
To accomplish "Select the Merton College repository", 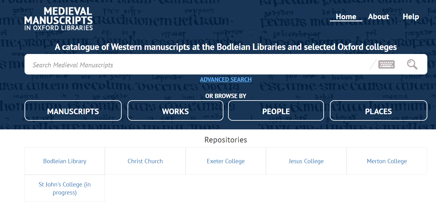I will 387,161.
